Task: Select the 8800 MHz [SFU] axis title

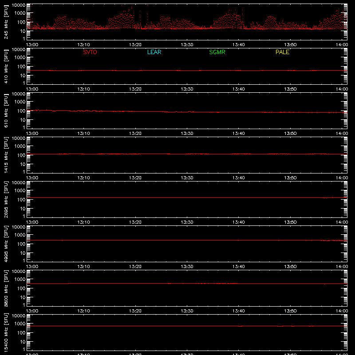Action: tap(6, 288)
